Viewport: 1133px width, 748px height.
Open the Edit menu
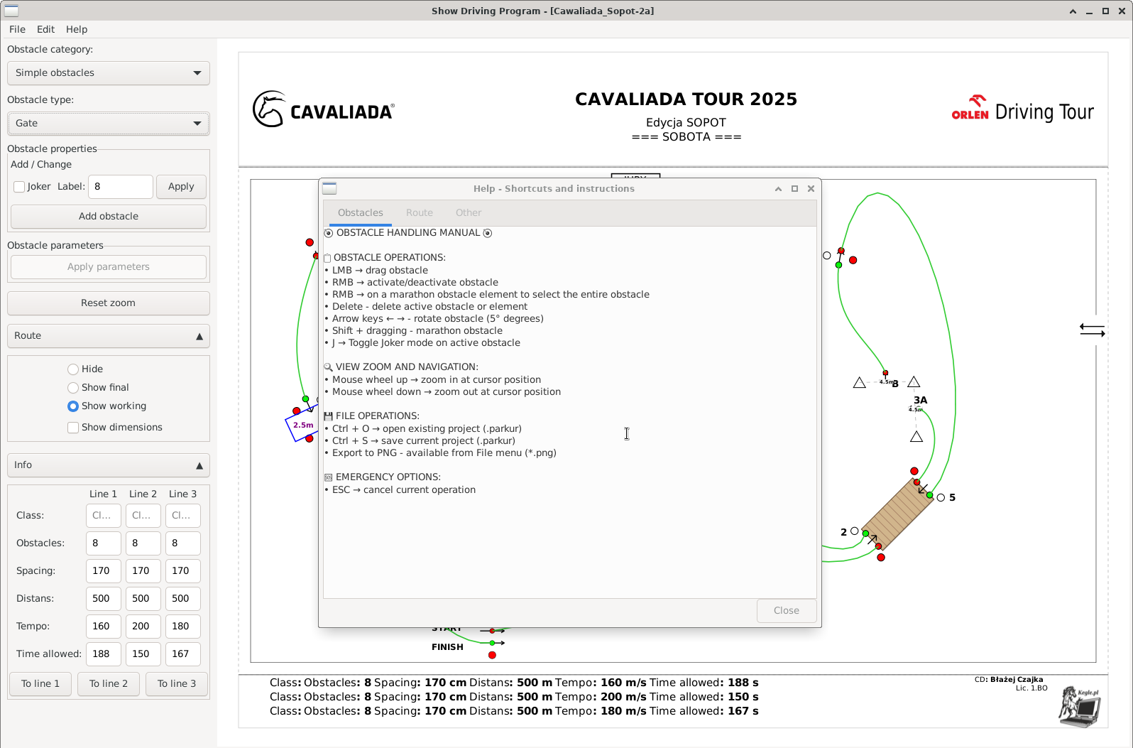tap(45, 29)
